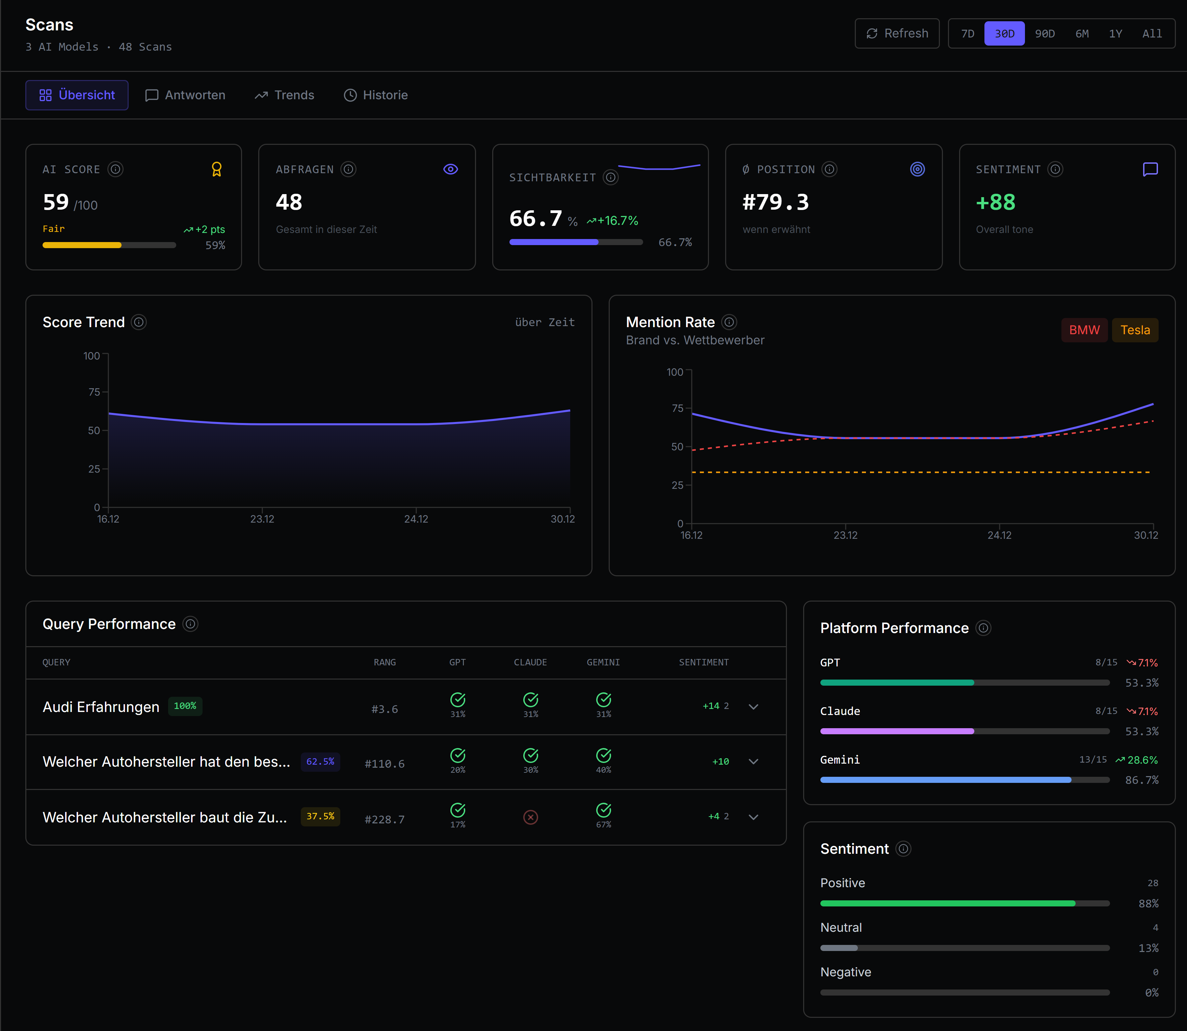Click info icon next to Score Trend
Screen dimensions: 1187x1031
click(x=139, y=322)
